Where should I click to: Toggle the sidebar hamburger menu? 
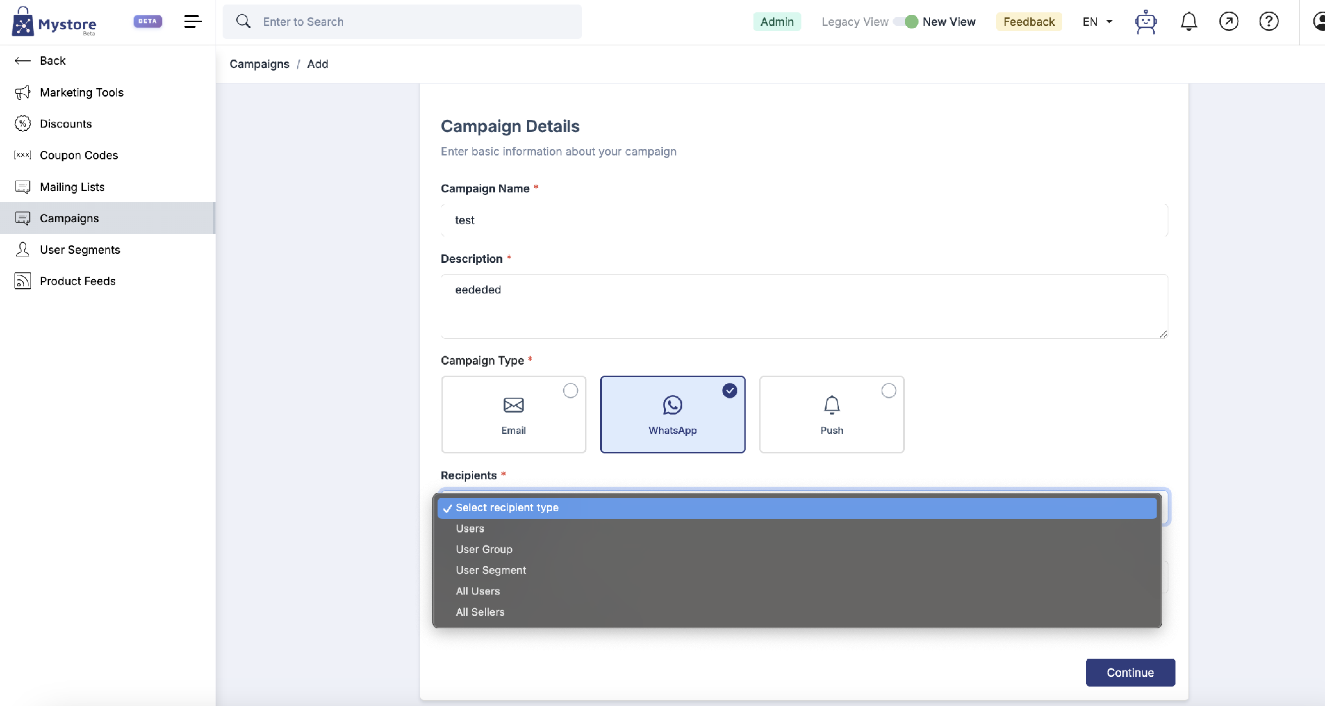coord(193,21)
